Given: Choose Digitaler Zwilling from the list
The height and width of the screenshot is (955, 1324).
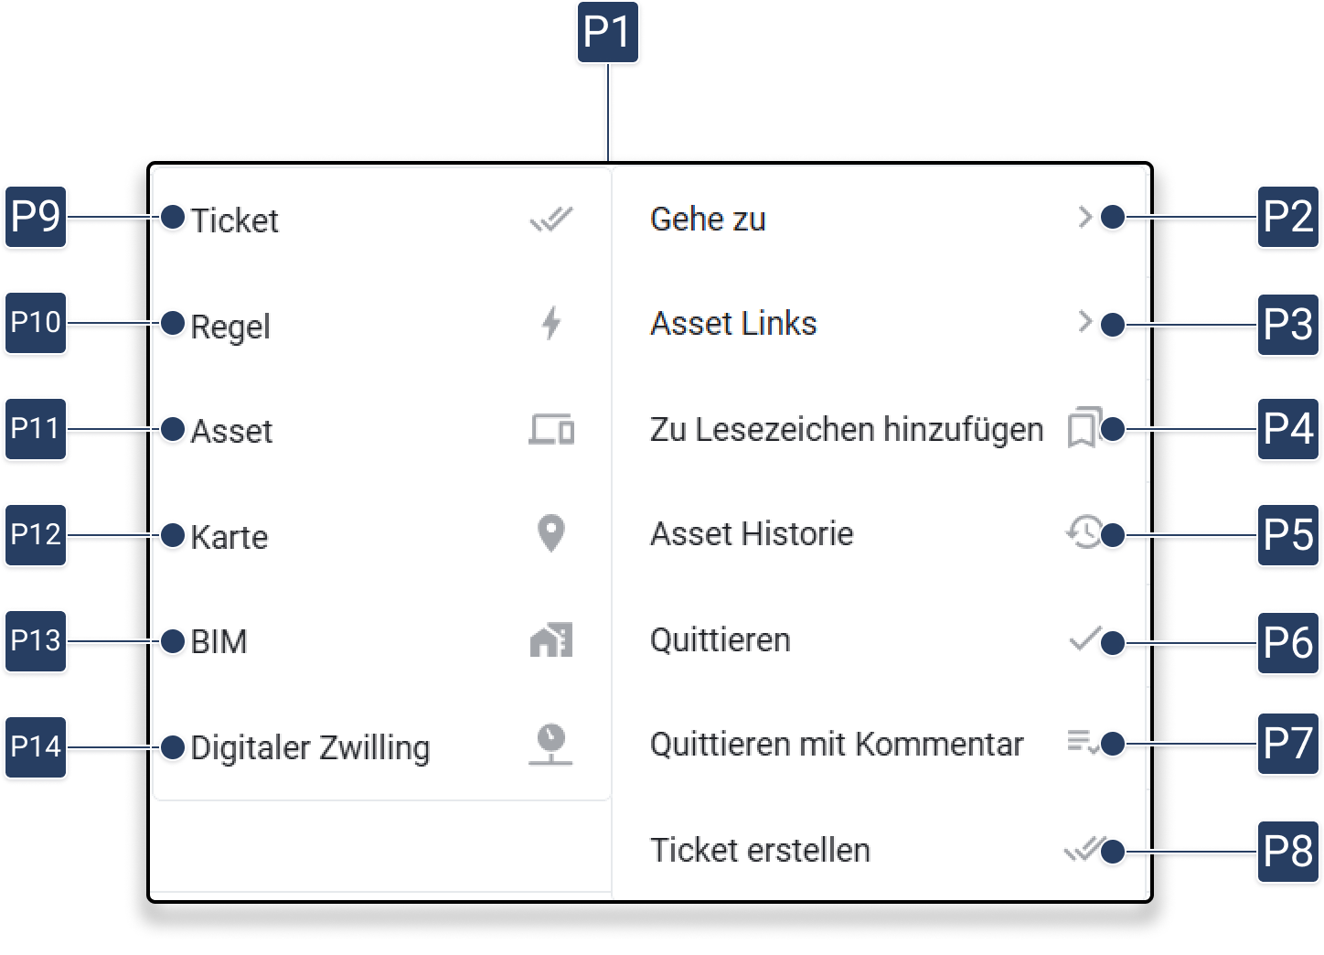Looking at the screenshot, I should tap(310, 748).
